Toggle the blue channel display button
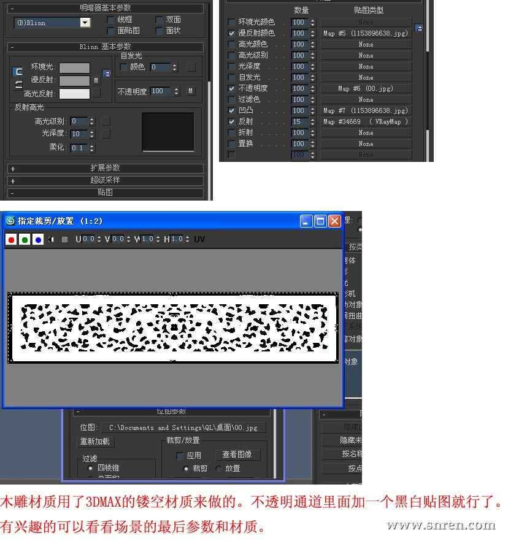The height and width of the screenshot is (552, 508). [38, 239]
